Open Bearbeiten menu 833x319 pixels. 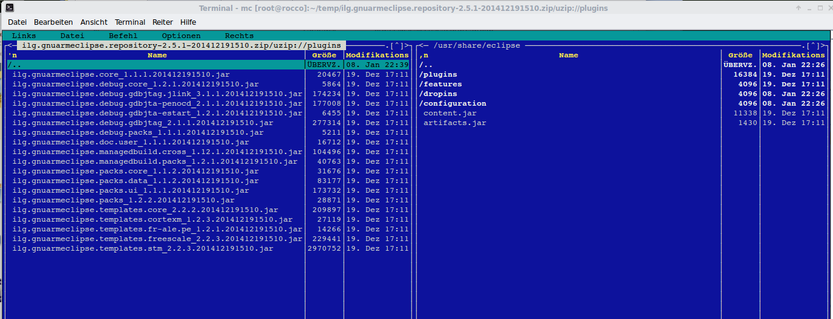[x=53, y=22]
